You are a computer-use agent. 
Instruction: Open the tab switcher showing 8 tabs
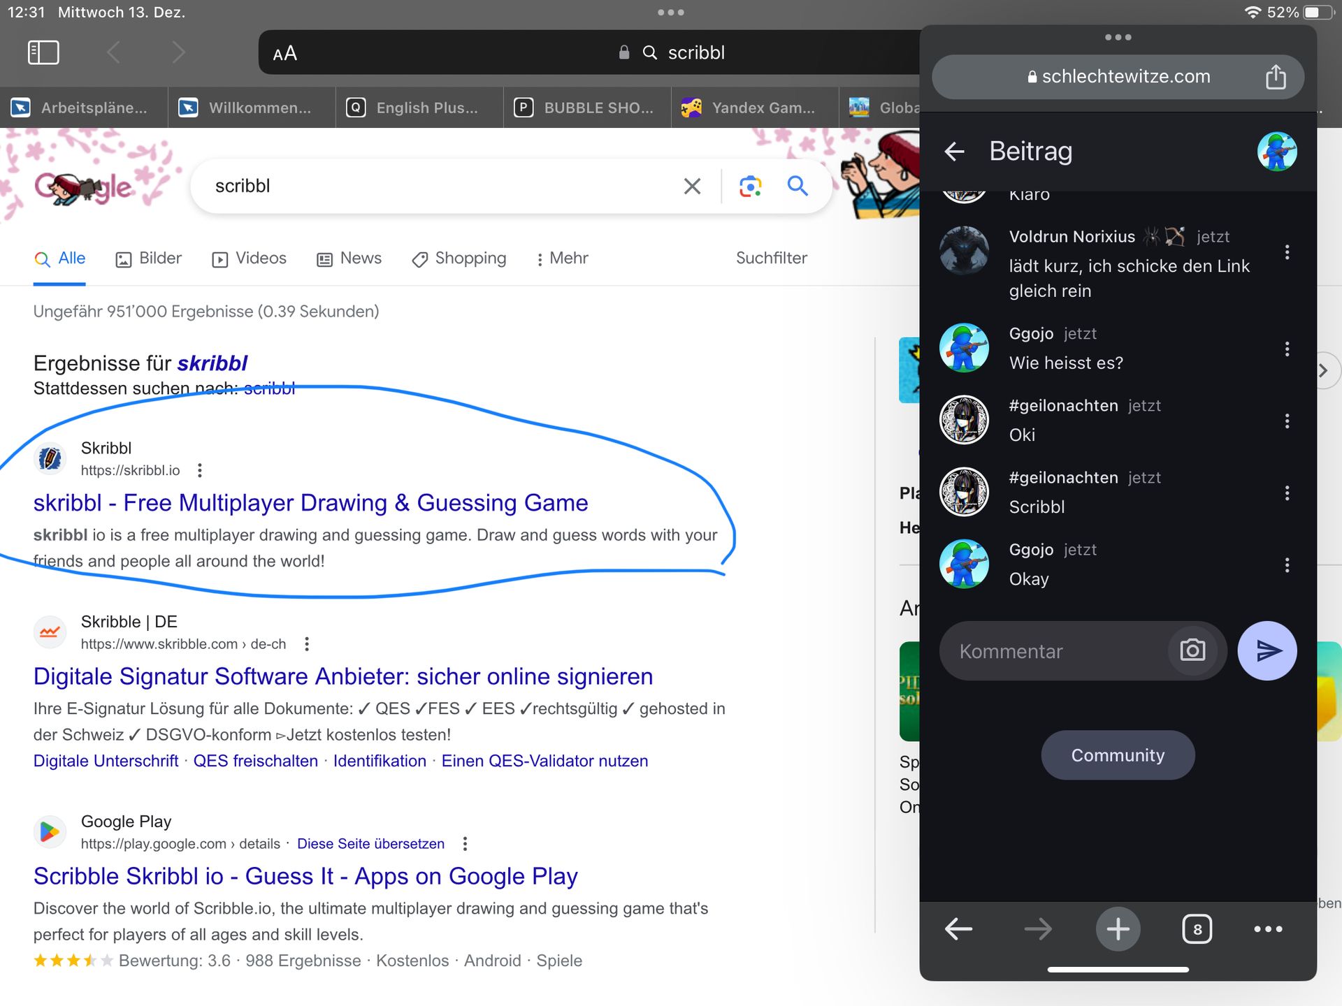click(1197, 929)
